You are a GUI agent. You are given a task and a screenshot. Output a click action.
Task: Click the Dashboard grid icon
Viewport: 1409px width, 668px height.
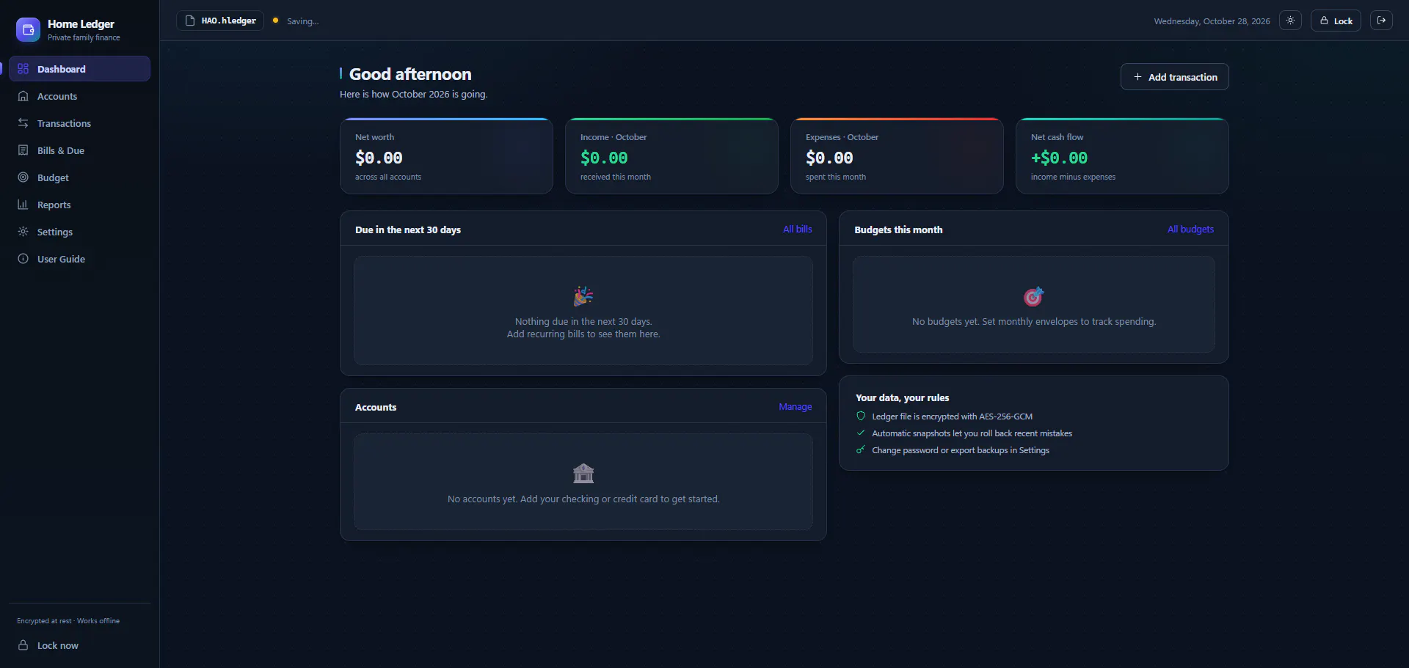pos(23,69)
